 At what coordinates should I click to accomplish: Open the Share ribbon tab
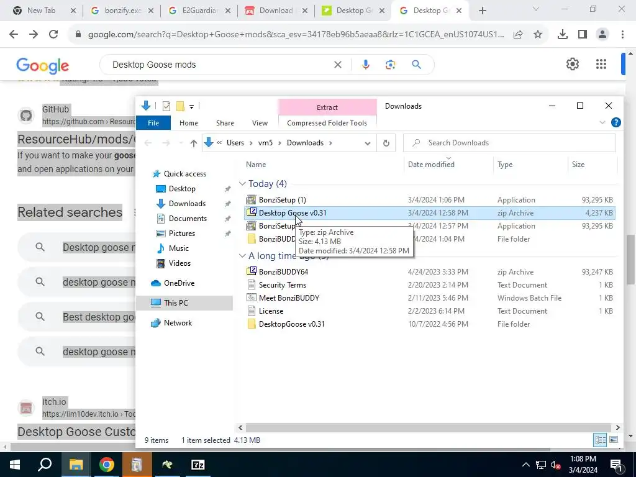[x=225, y=123]
